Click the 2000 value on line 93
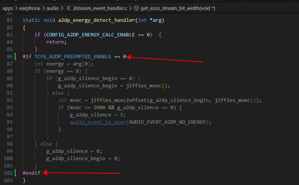299x185 pixels. click(99, 108)
